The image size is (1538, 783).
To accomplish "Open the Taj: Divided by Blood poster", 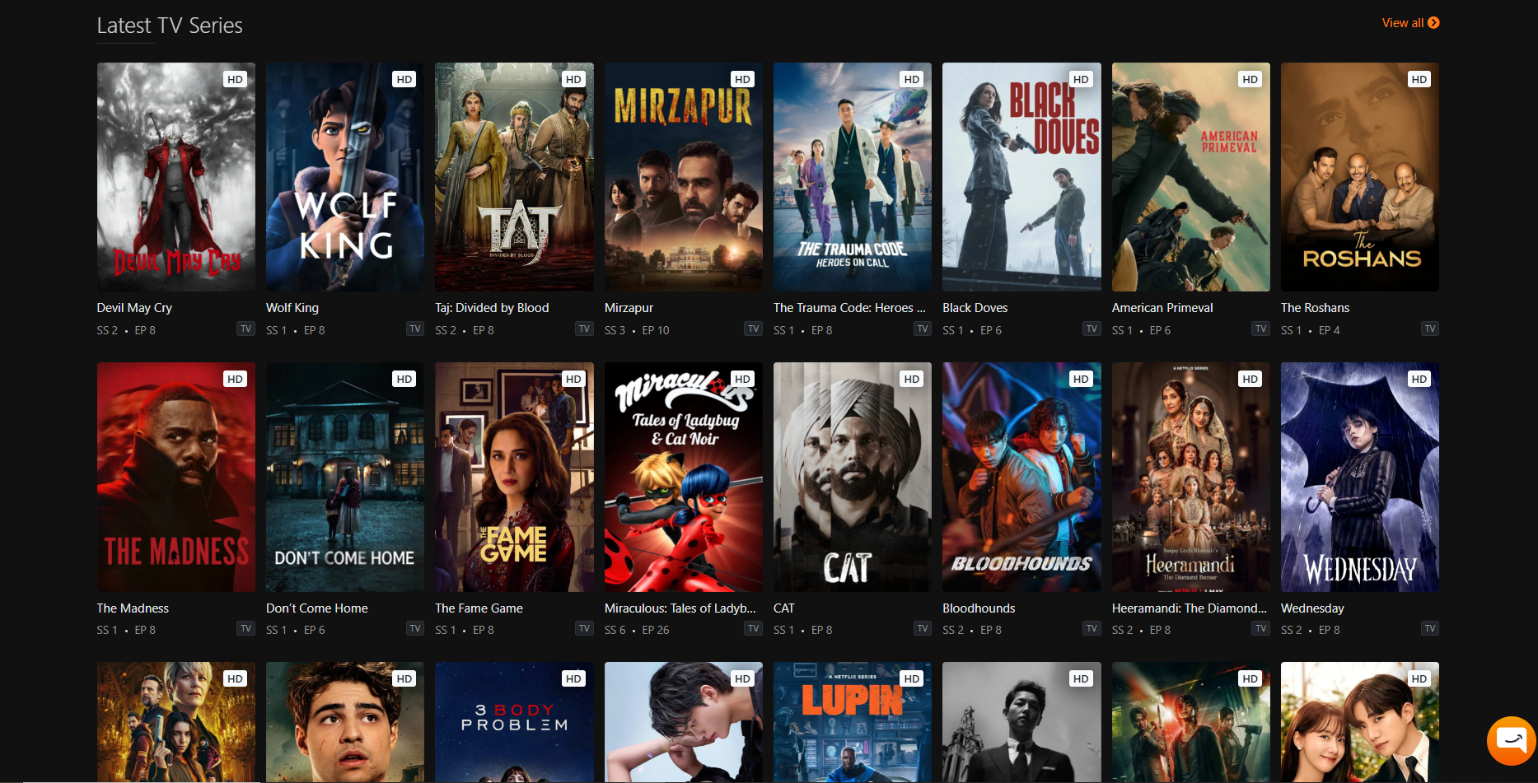I will pos(514,177).
